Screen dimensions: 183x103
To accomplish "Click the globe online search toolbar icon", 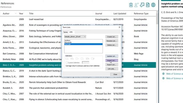I will click(153, 5).
